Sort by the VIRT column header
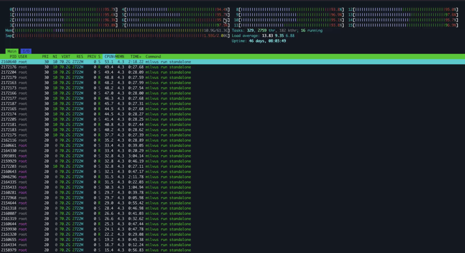The height and width of the screenshot is (253, 465). (66, 57)
